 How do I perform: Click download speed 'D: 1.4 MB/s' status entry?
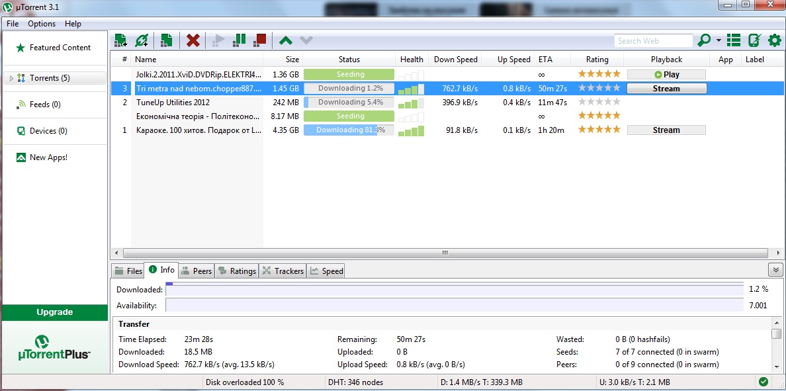click(x=481, y=382)
